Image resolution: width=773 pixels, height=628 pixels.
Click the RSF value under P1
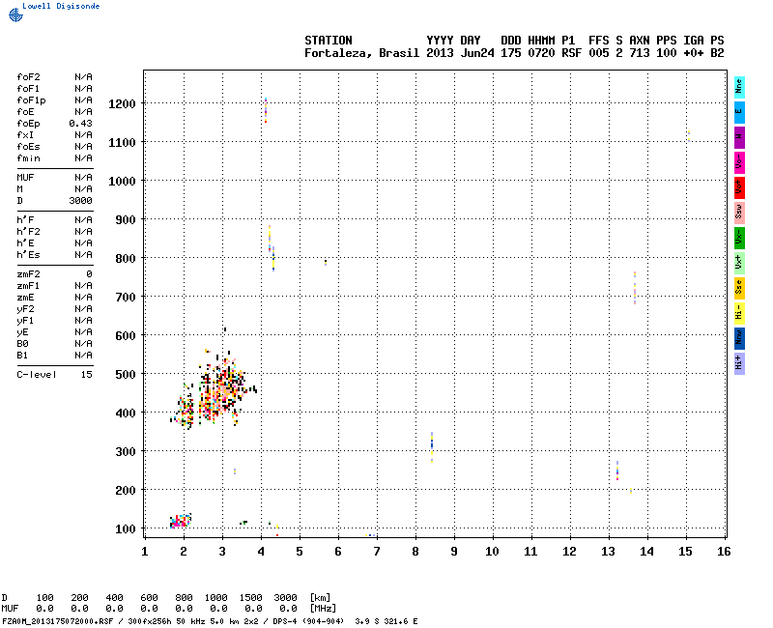pyautogui.click(x=571, y=53)
